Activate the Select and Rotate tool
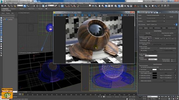The height and width of the screenshot is (100, 179). (40, 6)
